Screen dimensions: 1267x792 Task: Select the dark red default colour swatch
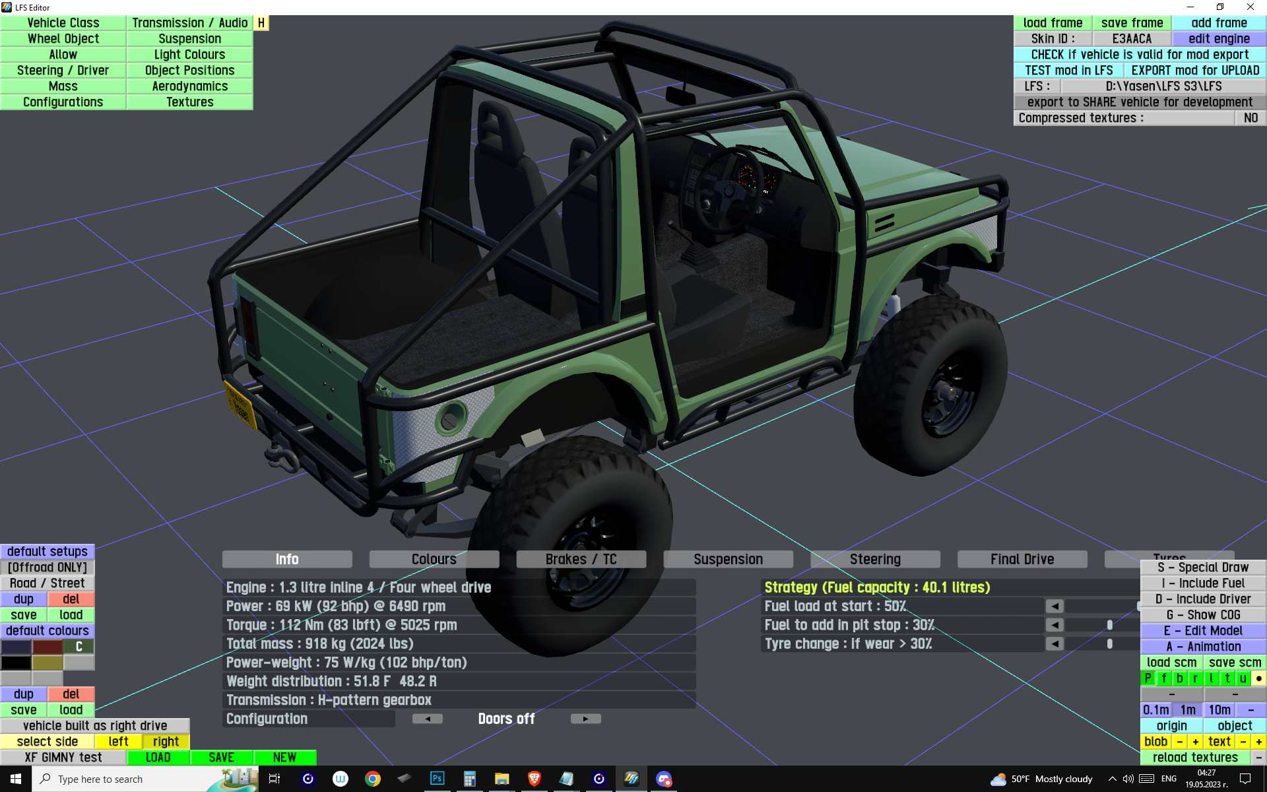(x=48, y=647)
